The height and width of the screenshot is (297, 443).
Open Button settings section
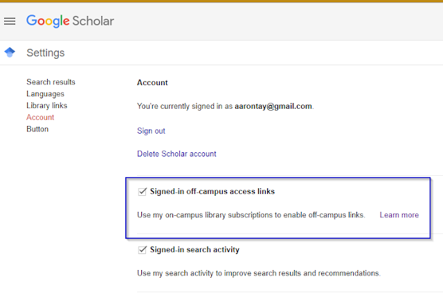click(37, 129)
